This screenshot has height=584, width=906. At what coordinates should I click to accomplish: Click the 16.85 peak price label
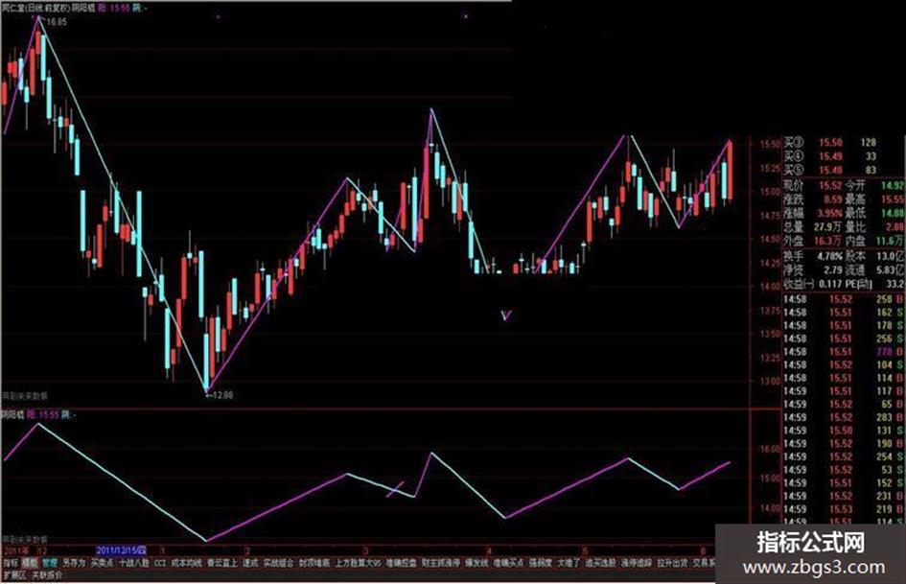(x=56, y=22)
